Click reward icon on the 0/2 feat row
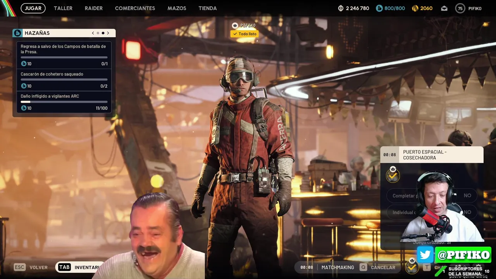 click(x=24, y=86)
